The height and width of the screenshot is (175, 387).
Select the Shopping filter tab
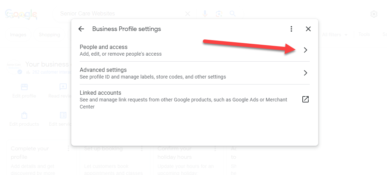[x=49, y=35]
